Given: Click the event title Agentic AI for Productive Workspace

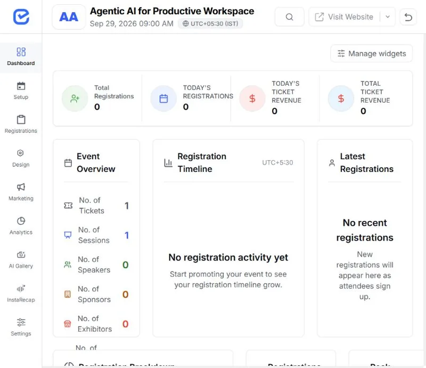Looking at the screenshot, I should (x=172, y=11).
